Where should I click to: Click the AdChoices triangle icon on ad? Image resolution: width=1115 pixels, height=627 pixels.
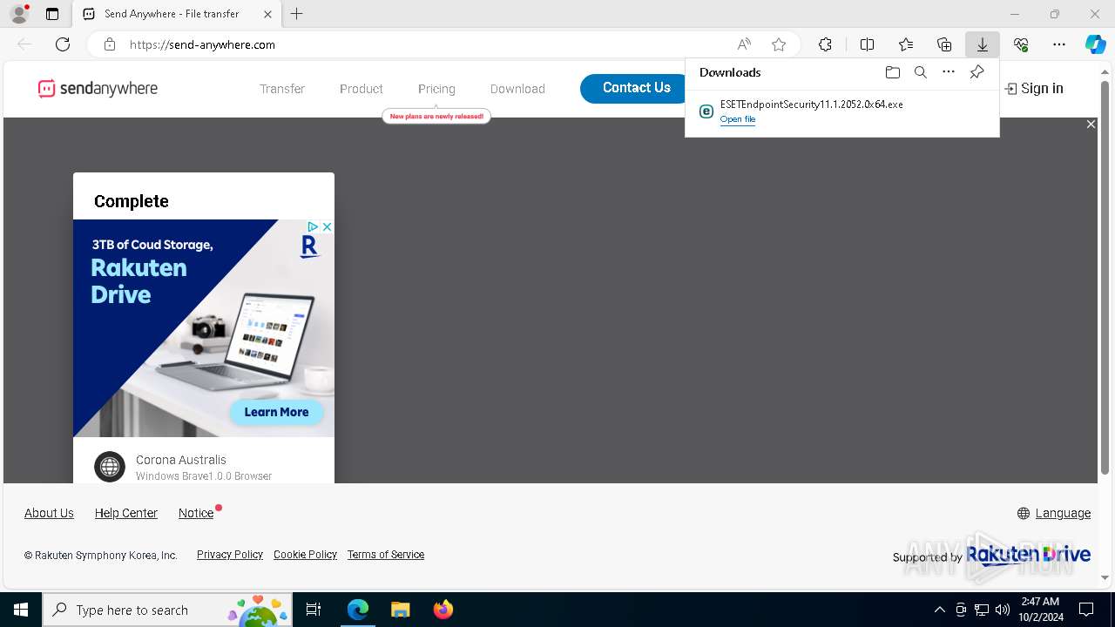click(x=313, y=226)
